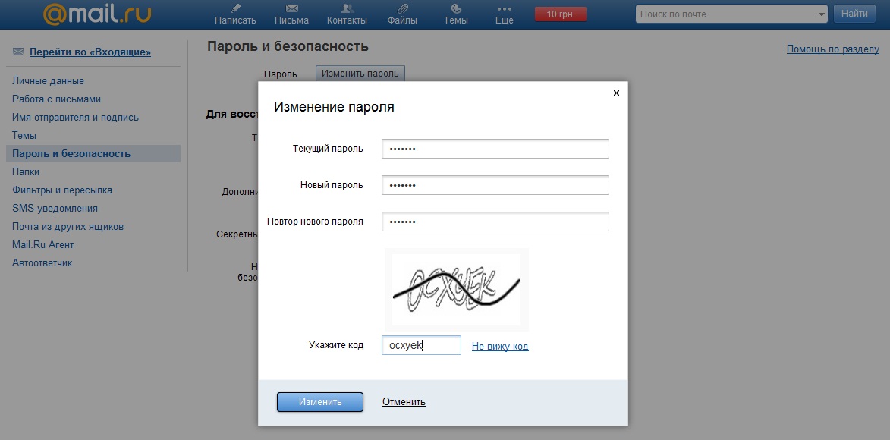Select Пароль и безопасность sidebar item
Screen dimensions: 890x440
[x=93, y=153]
